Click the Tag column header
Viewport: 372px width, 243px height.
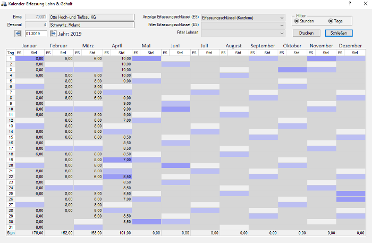click(x=11, y=53)
